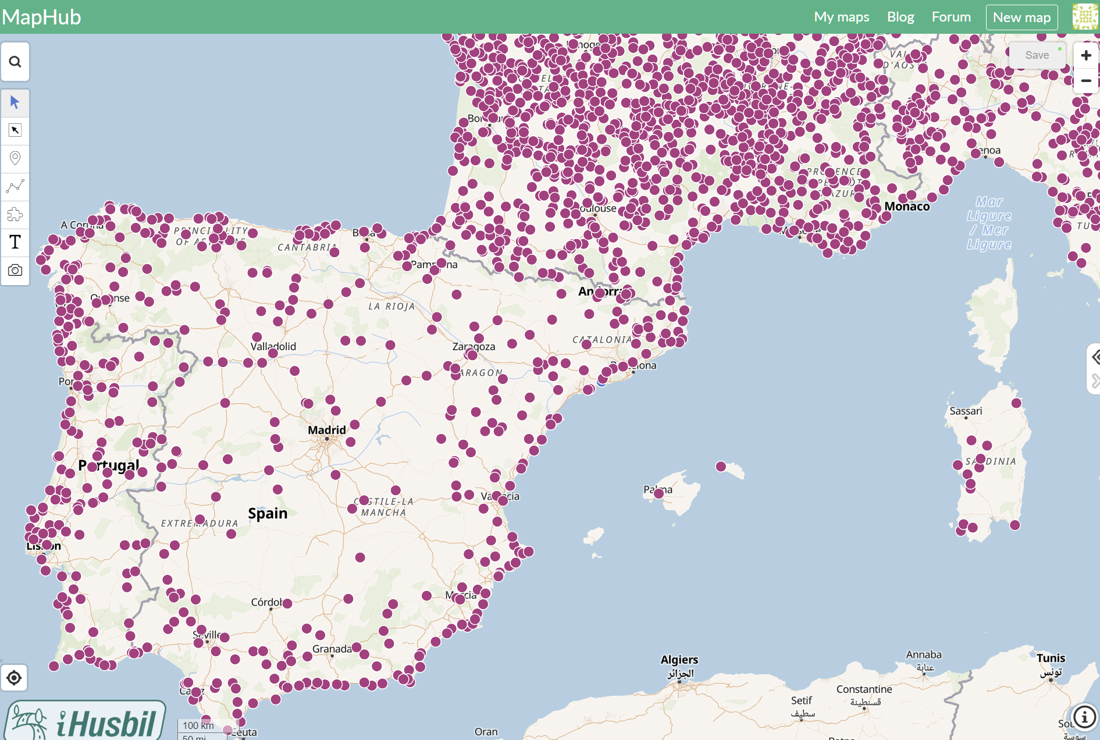Activate the text label T tool
The image size is (1100, 740).
pos(15,242)
